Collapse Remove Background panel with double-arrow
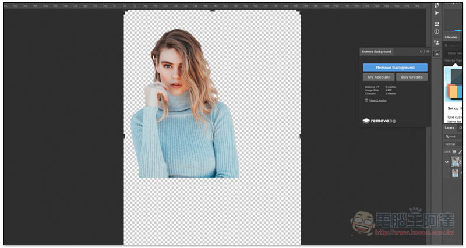 coord(421,52)
